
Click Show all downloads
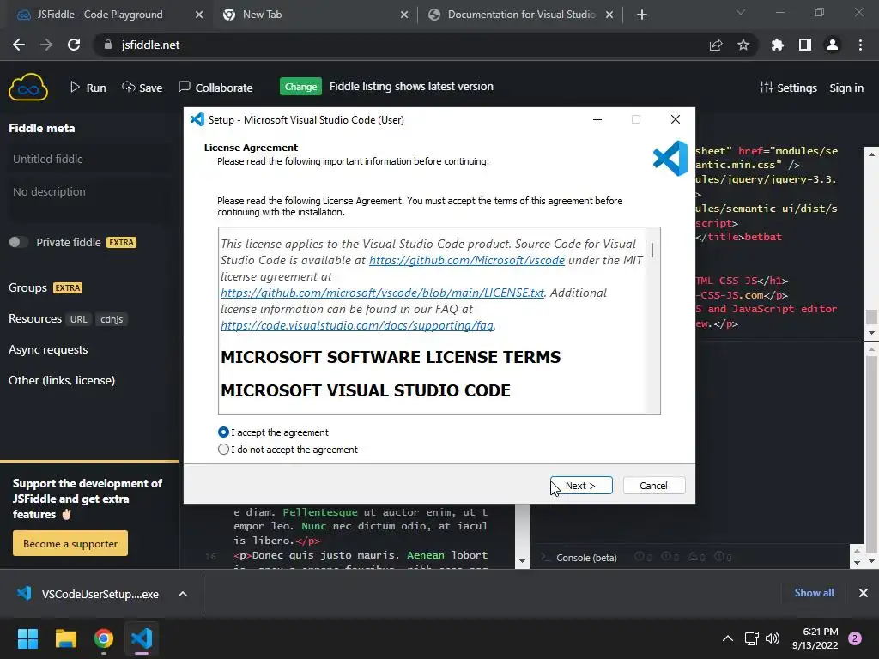(814, 593)
